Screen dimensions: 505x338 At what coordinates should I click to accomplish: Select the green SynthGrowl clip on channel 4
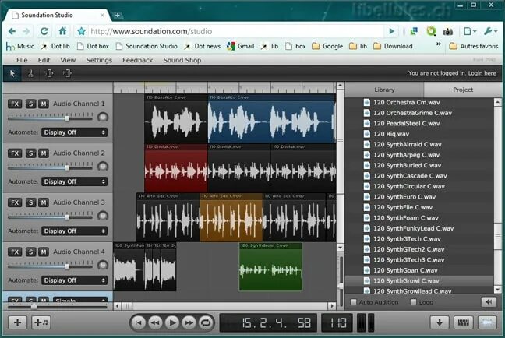270,267
